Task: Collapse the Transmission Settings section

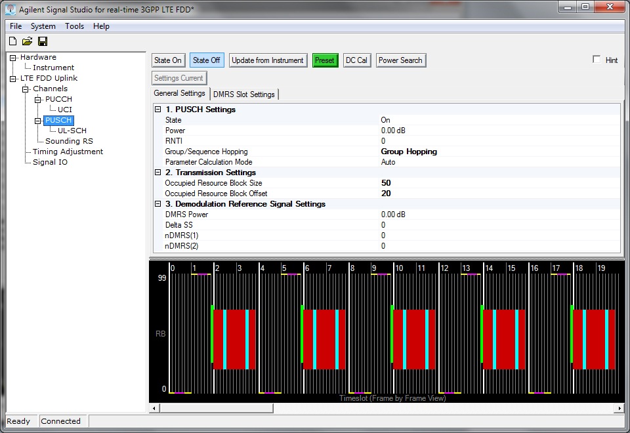Action: tap(157, 173)
